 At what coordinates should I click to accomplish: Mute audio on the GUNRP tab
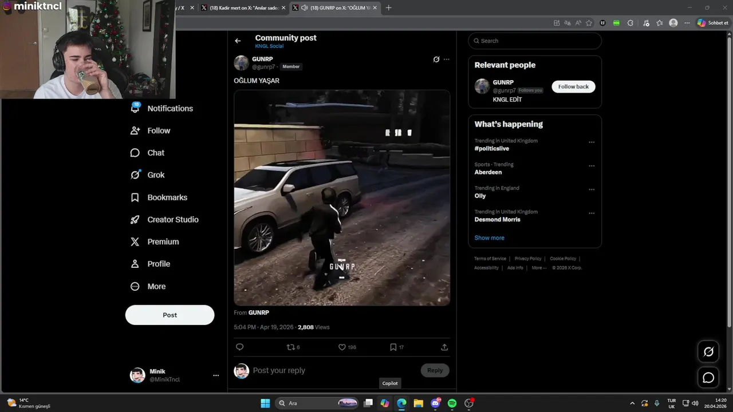click(x=305, y=8)
